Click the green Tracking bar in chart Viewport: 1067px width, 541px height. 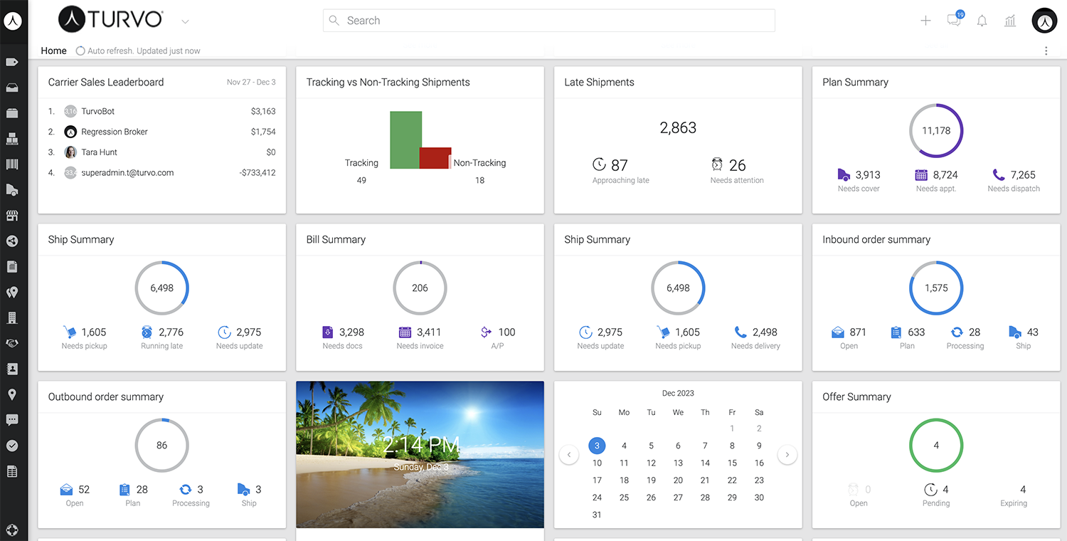405,140
